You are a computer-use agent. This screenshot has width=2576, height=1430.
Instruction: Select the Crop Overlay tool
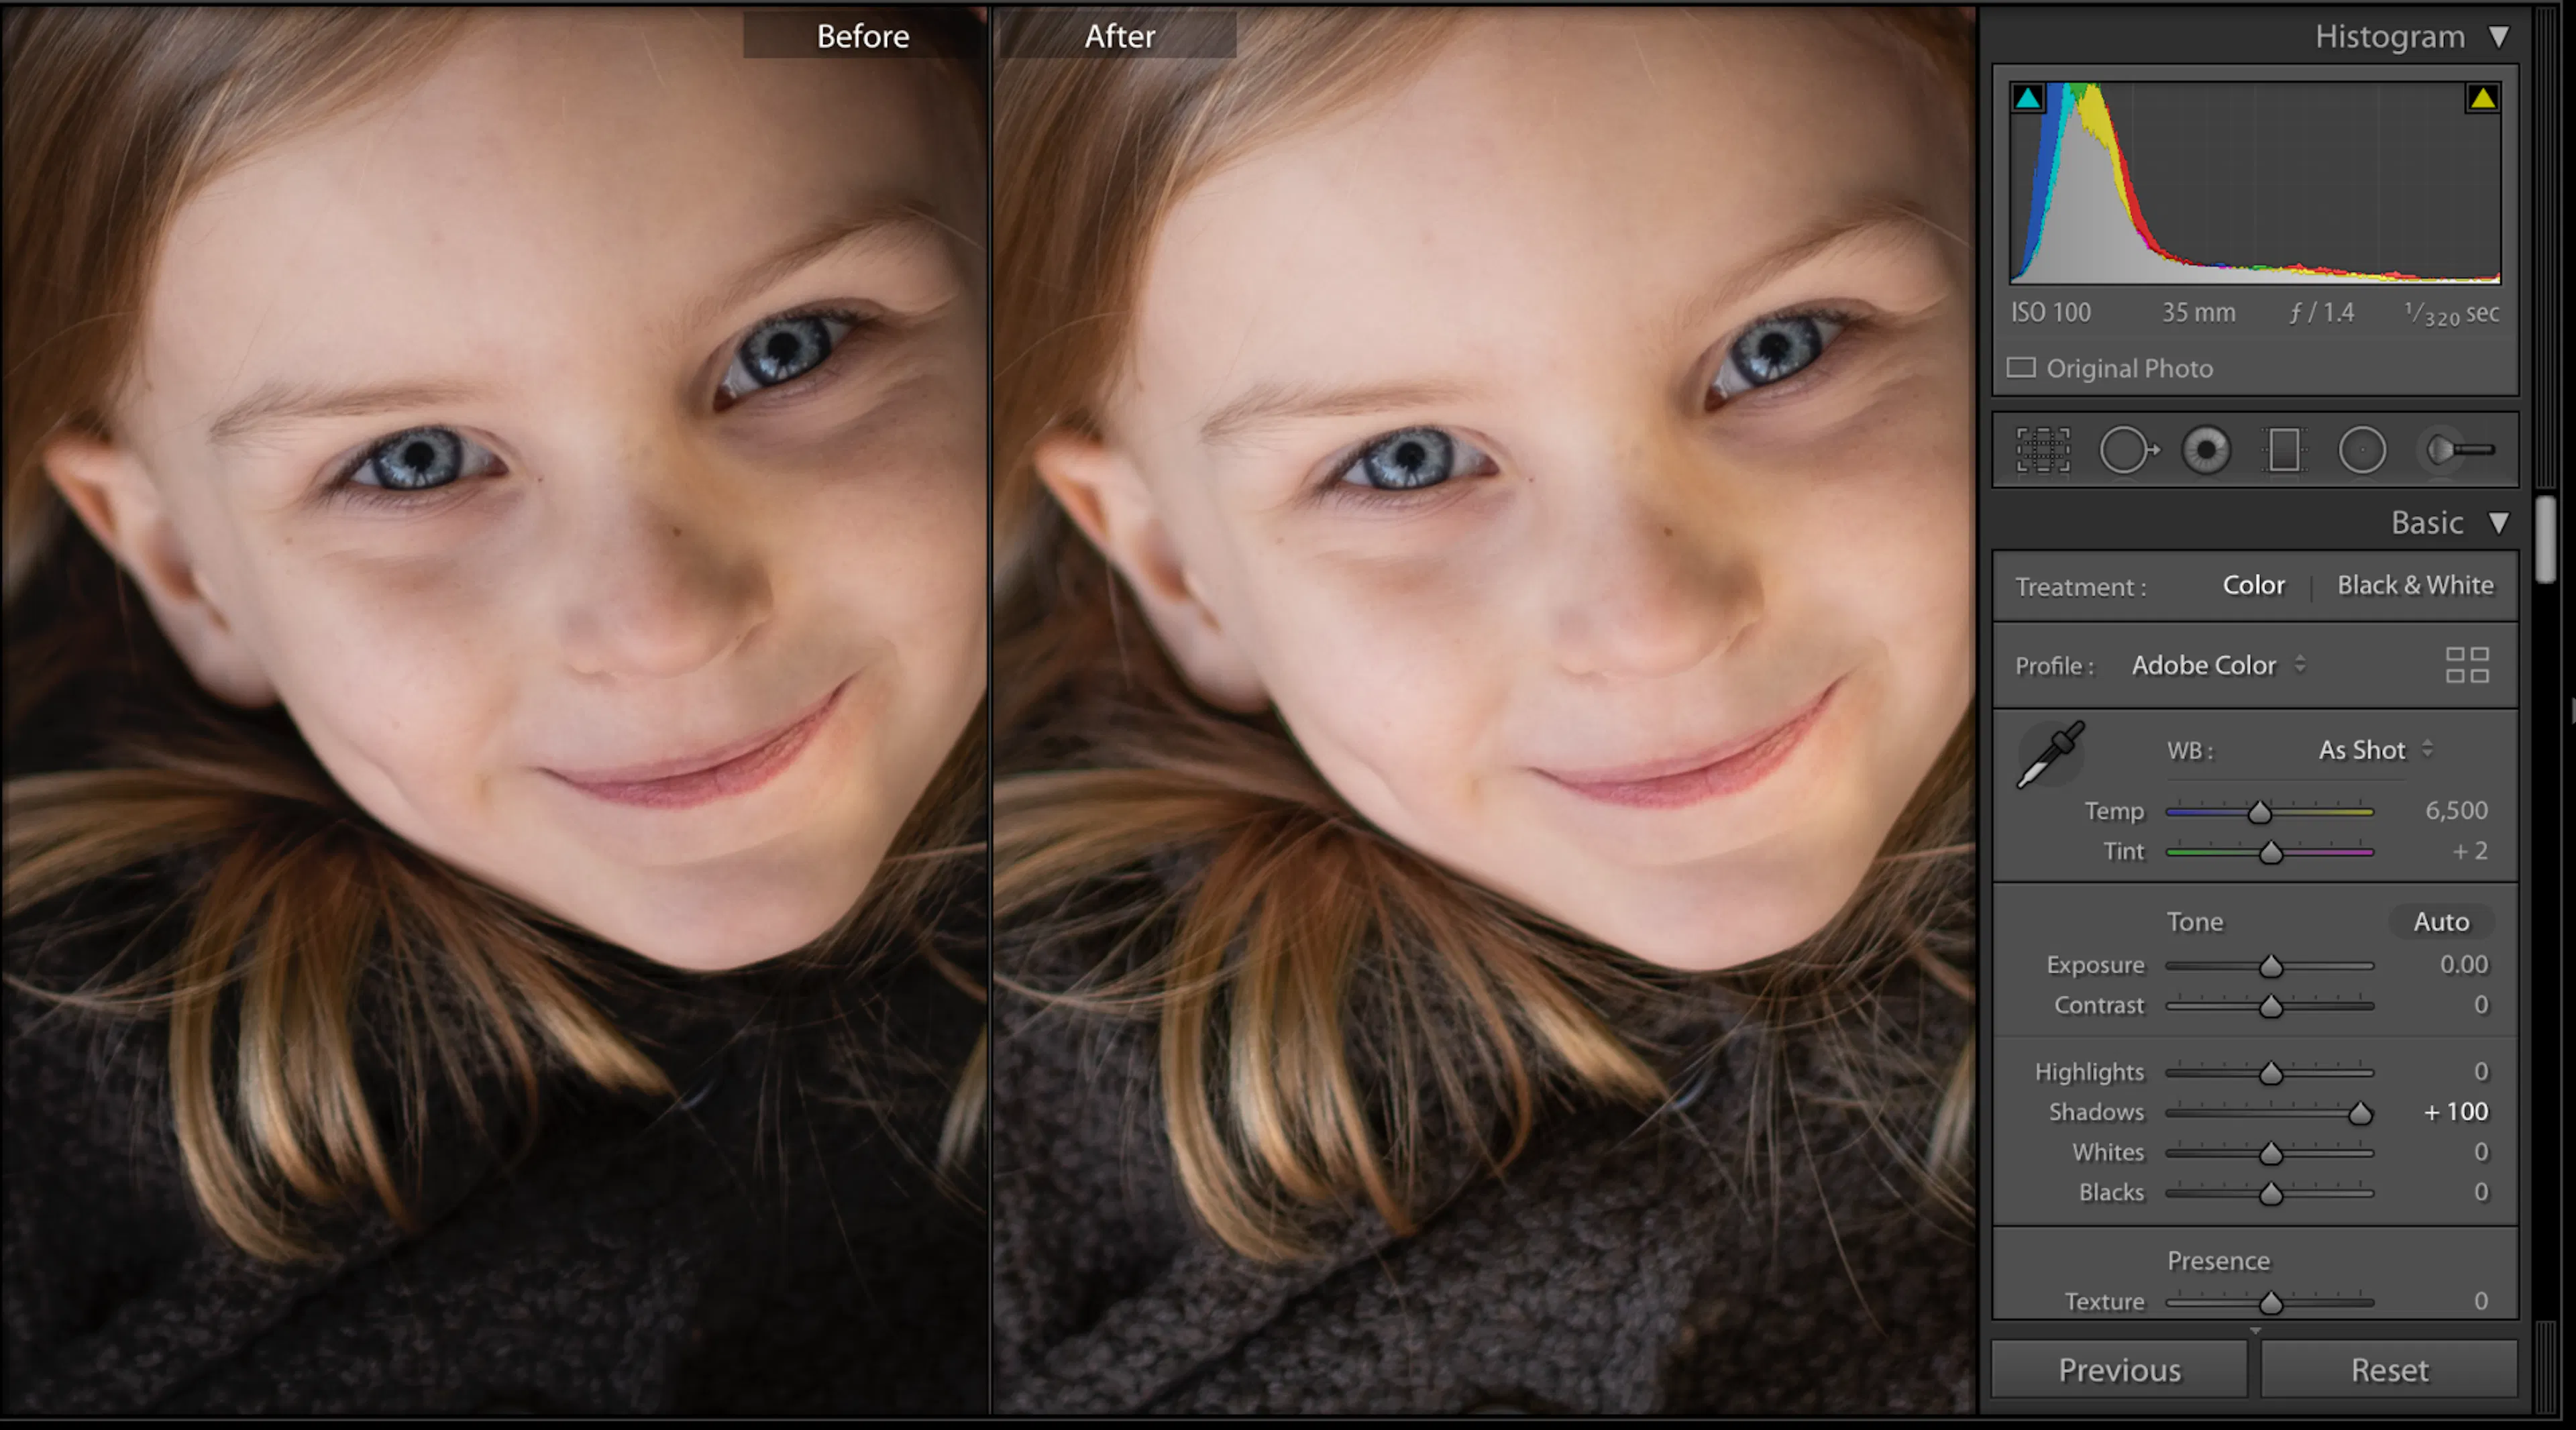point(2042,450)
